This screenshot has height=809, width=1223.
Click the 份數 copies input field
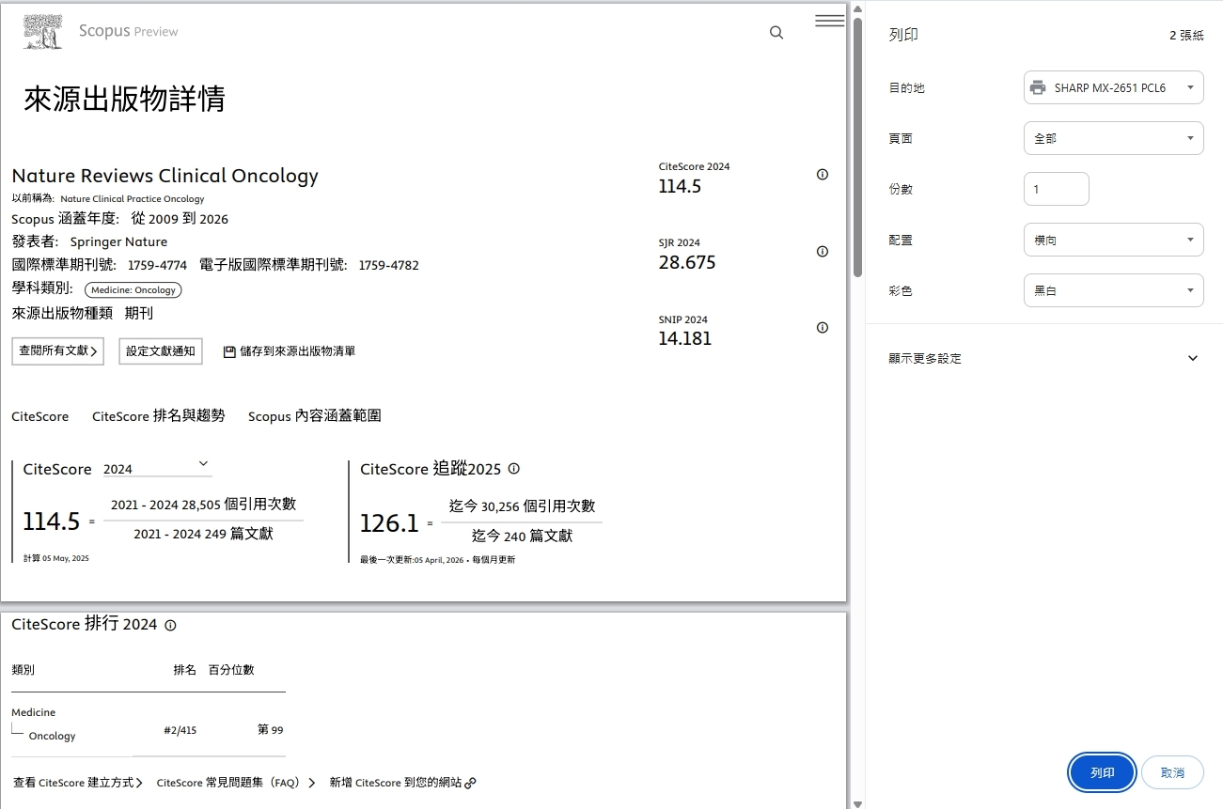tap(1056, 189)
